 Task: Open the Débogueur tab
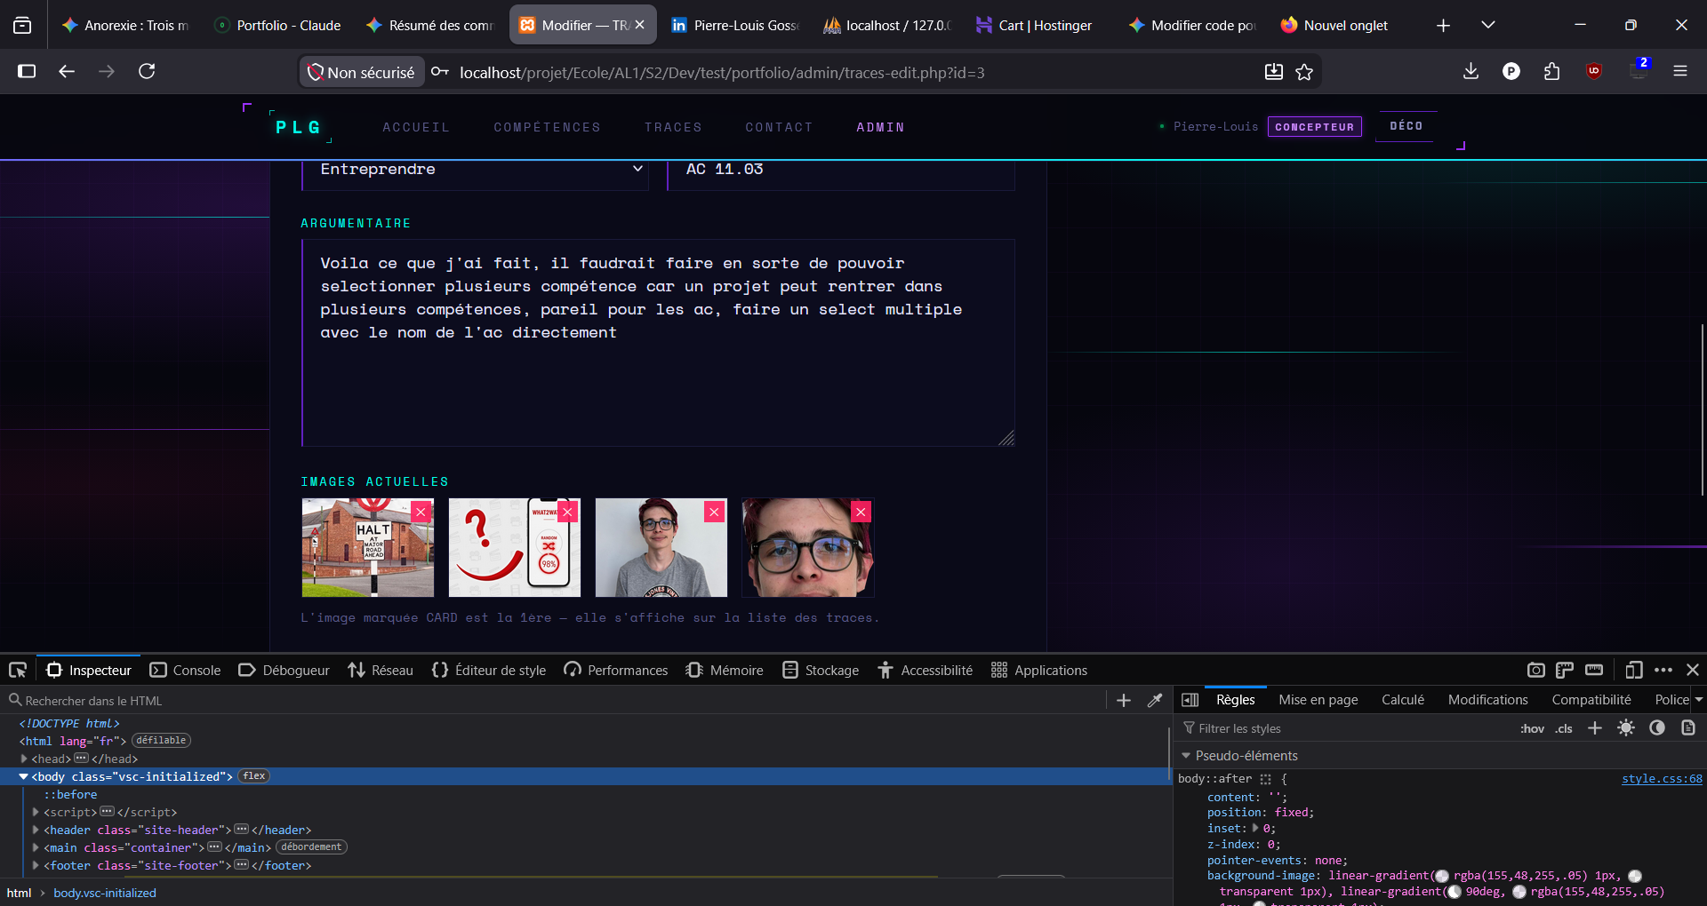[x=284, y=670]
